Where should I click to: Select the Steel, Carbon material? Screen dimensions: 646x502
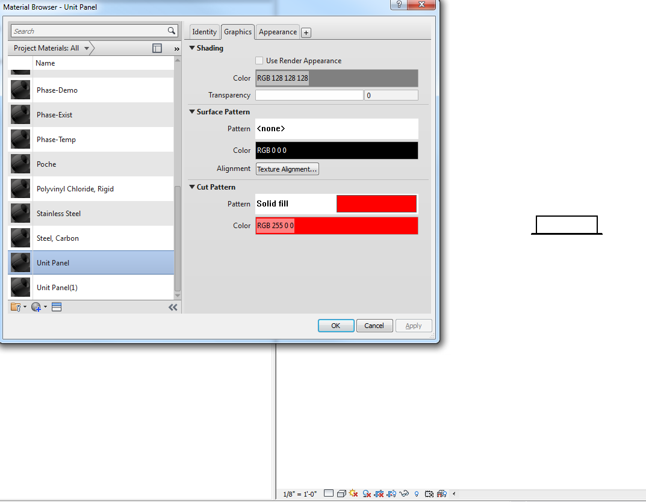(x=91, y=238)
